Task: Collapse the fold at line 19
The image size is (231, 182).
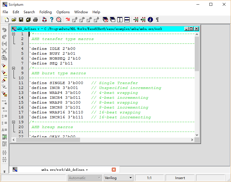Action: click(x=14, y=122)
